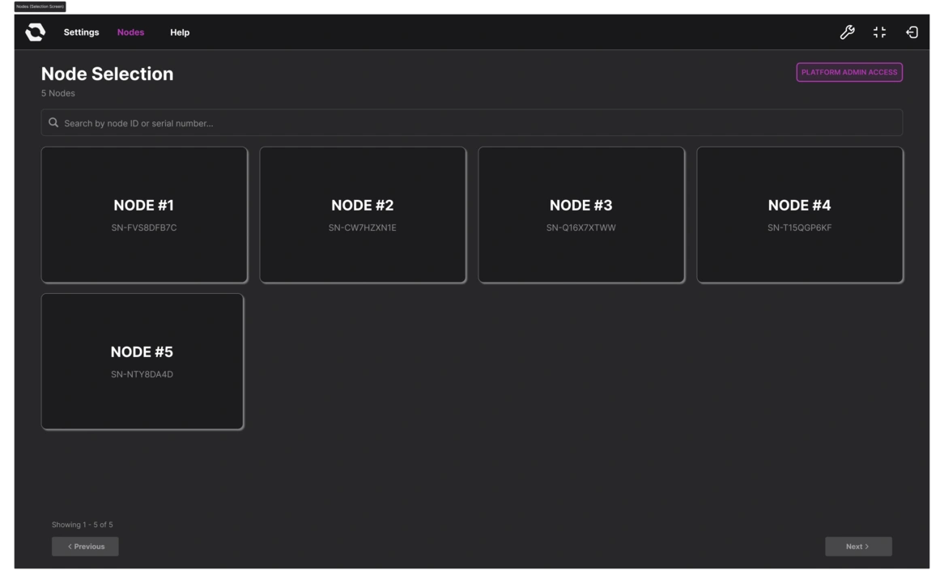The width and height of the screenshot is (944, 583).
Task: Go to Previous page
Action: (x=85, y=547)
